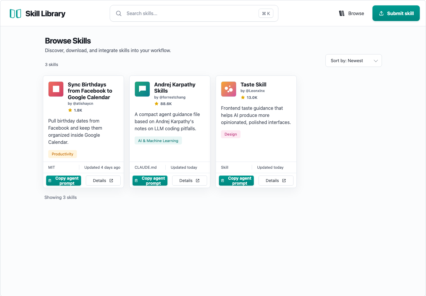Screen dimensions: 426x296
Task: Copy agent prompt for Sync Birthdays
Action: pos(64,181)
